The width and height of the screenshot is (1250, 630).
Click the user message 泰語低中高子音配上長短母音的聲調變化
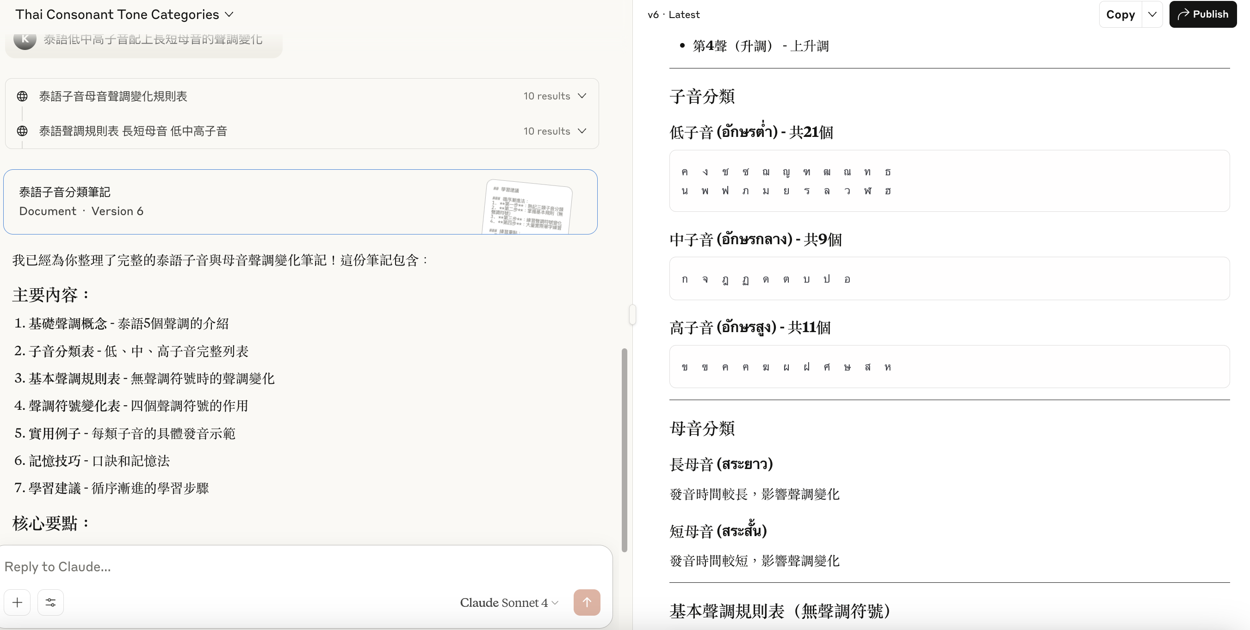pyautogui.click(x=153, y=39)
